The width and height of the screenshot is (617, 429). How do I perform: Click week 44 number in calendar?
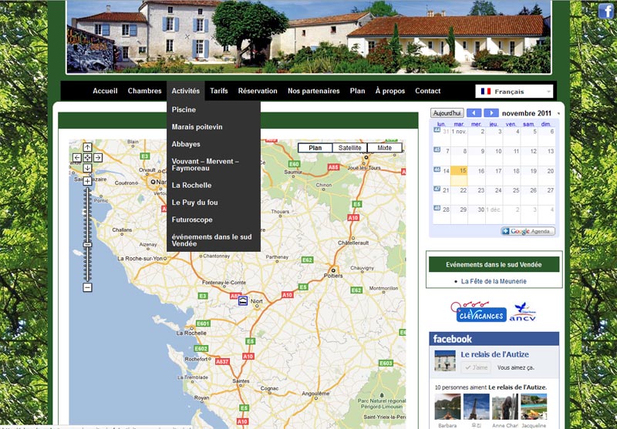[437, 129]
